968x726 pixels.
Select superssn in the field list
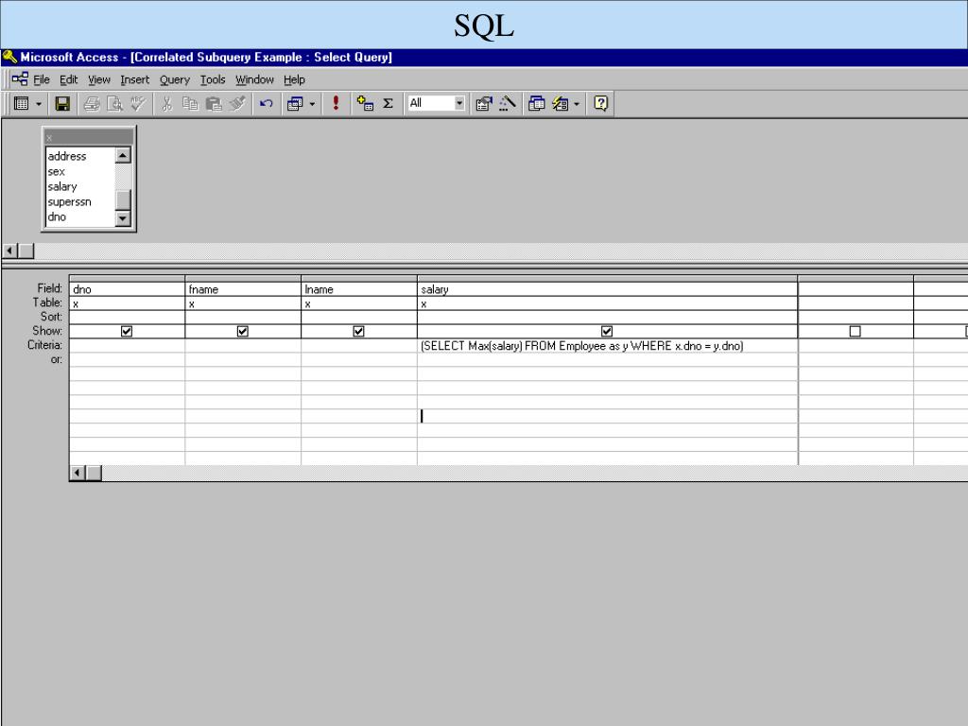[x=80, y=202]
